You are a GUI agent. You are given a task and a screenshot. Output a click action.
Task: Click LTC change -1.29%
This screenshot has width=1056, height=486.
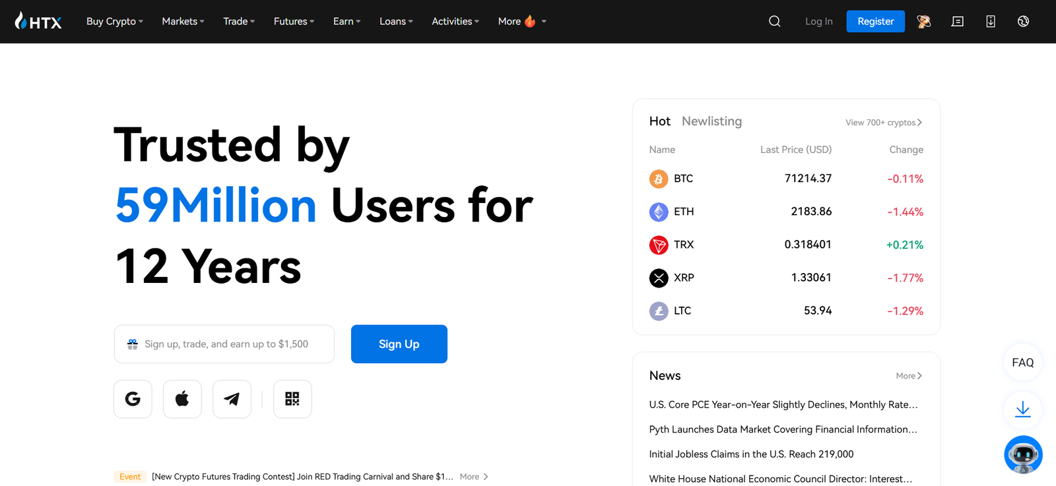tap(905, 311)
